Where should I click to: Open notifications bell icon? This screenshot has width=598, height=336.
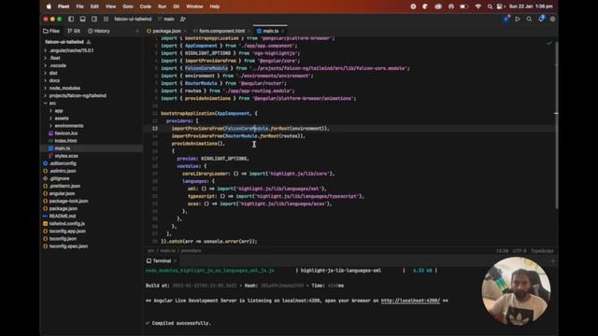541,19
